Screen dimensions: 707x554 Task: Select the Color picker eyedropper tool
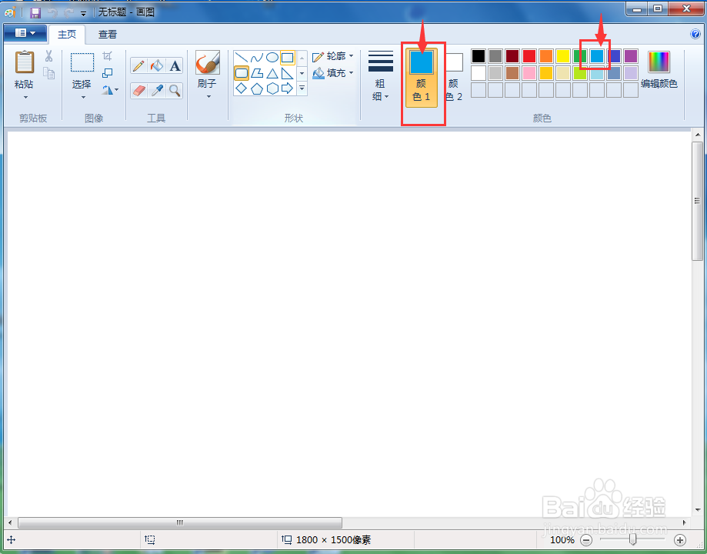pos(156,91)
